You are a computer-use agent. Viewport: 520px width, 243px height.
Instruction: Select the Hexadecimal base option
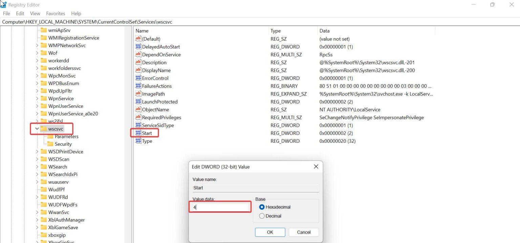click(262, 207)
